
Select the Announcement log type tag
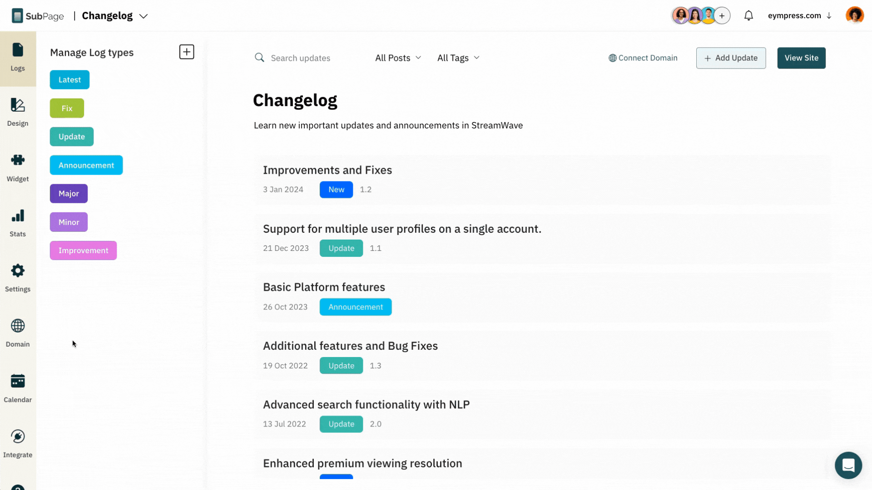pos(86,165)
